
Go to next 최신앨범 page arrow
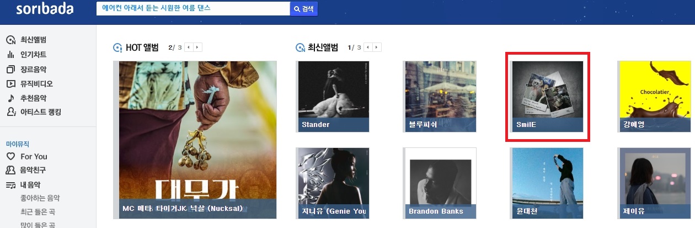377,47
